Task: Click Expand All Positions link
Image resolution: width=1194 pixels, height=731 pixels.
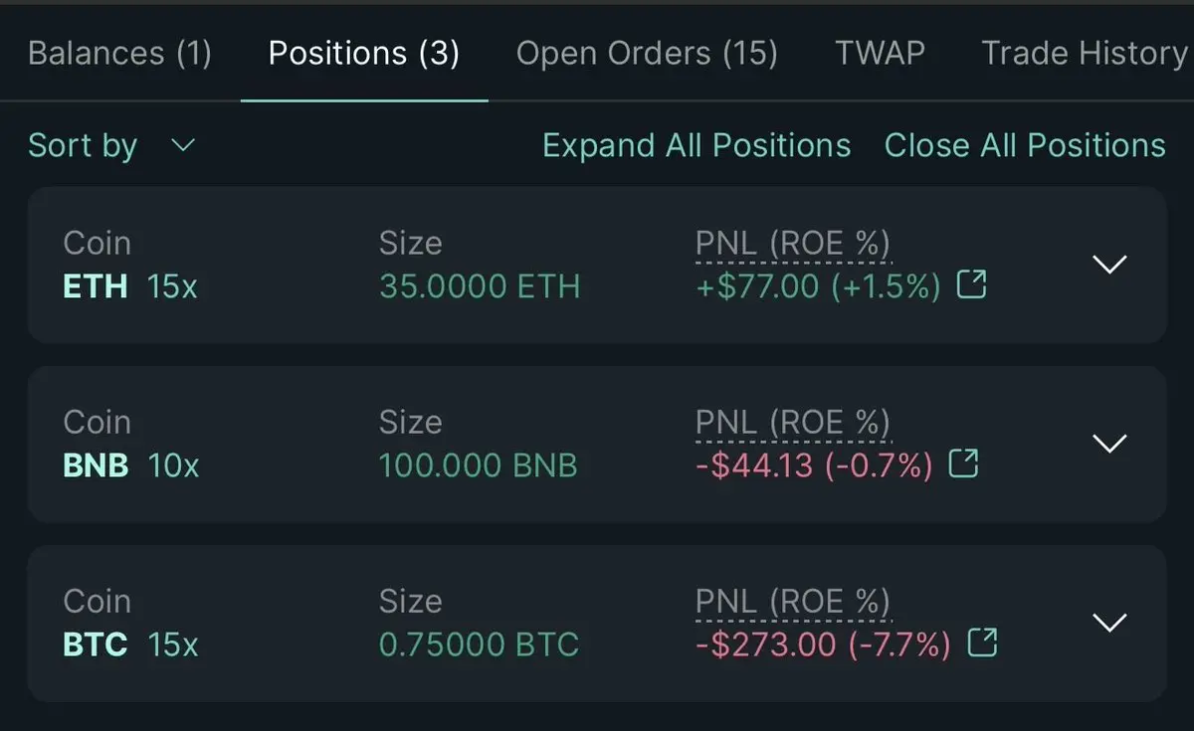Action: point(696,146)
